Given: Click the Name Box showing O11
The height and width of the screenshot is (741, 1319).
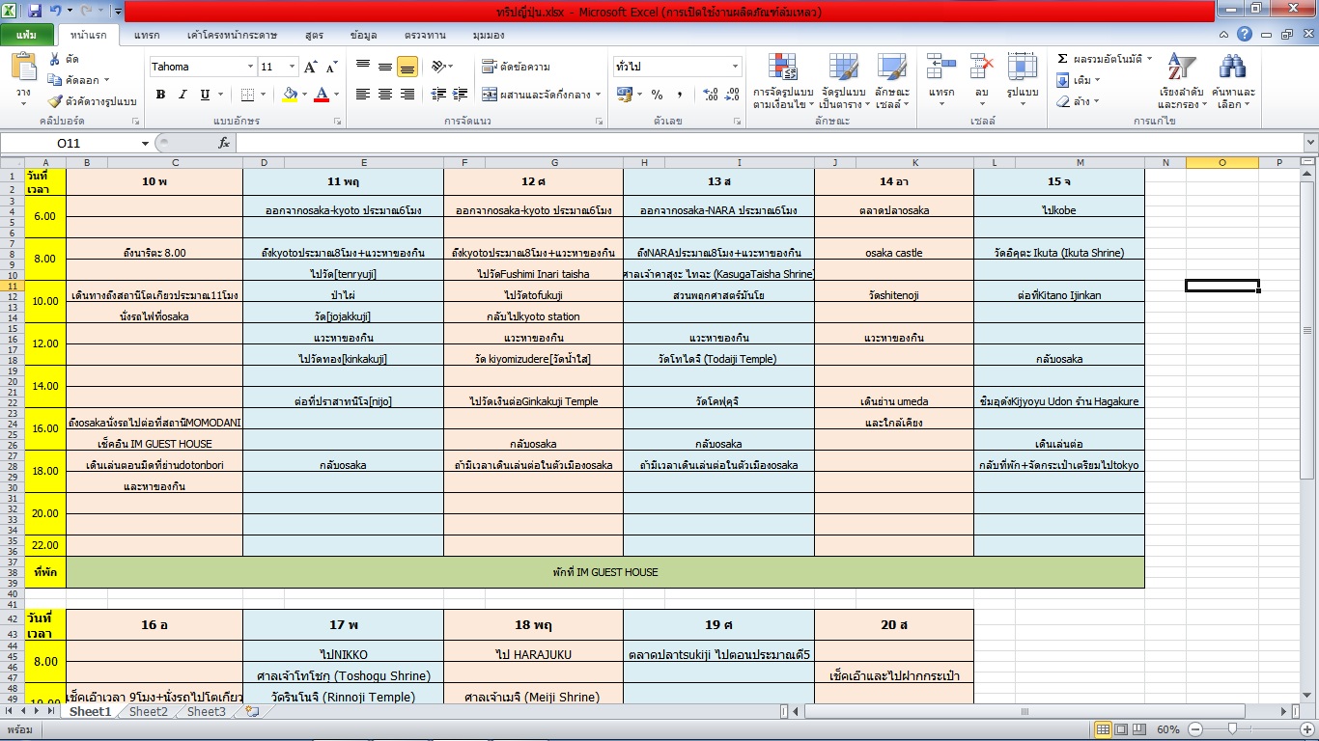Looking at the screenshot, I should 69,143.
